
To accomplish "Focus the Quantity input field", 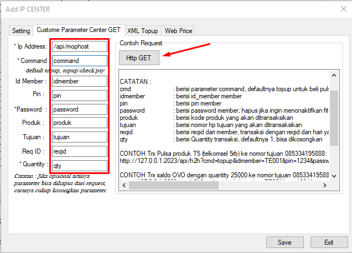I will click(x=79, y=165).
